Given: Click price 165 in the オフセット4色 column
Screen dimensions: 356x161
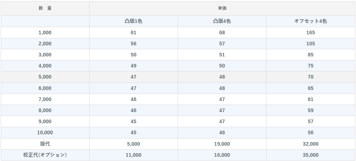Looking at the screenshot, I should 311,32.
